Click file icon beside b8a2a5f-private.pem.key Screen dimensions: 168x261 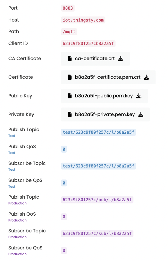(70, 114)
